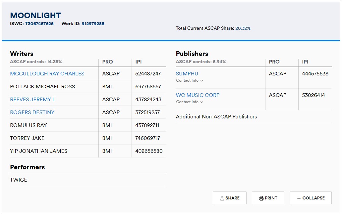The width and height of the screenshot is (342, 214).
Task: Click IPI number 437824243
Action: click(x=148, y=100)
